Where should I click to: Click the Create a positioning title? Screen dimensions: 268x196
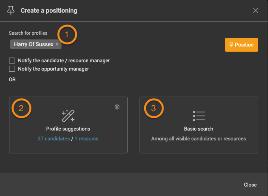49,10
